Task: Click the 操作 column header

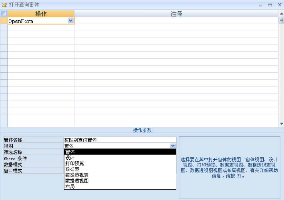Action: (41, 14)
